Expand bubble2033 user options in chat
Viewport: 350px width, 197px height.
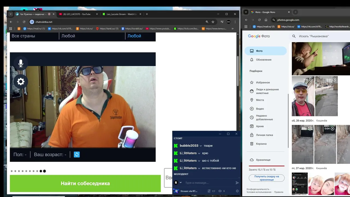[x=201, y=146]
